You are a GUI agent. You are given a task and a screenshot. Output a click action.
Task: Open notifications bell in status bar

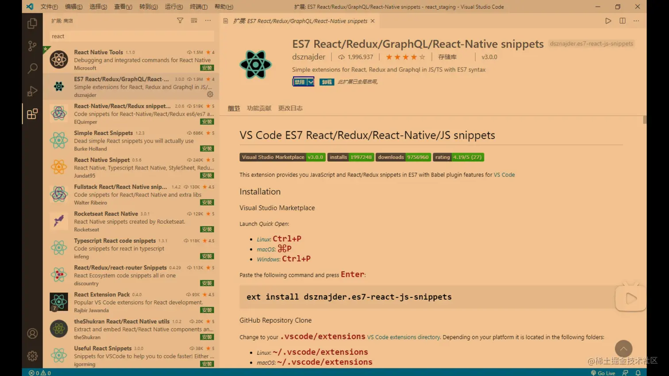tap(638, 373)
